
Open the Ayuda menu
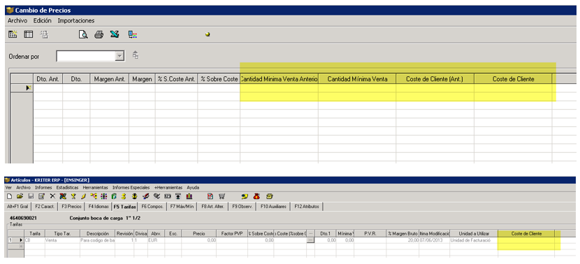[x=193, y=187]
